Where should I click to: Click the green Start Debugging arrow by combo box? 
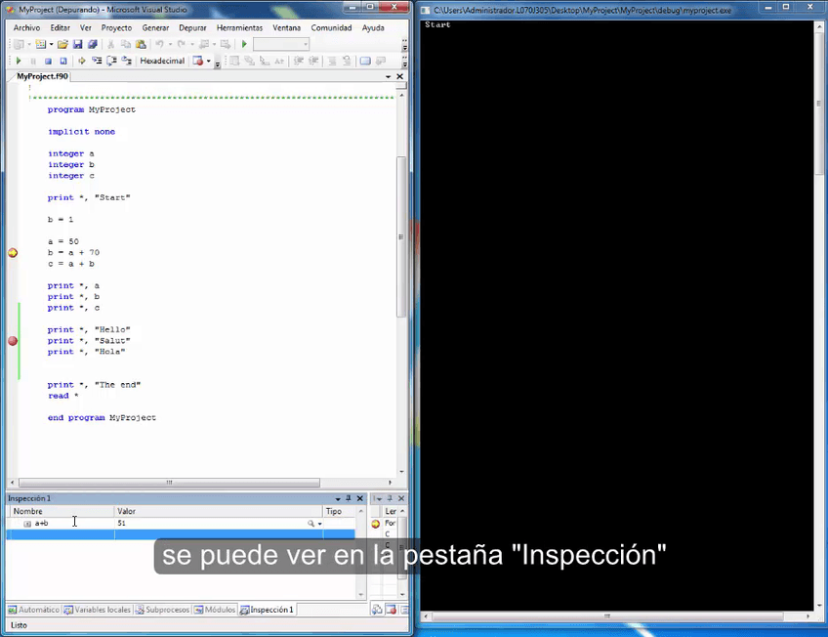click(x=244, y=44)
